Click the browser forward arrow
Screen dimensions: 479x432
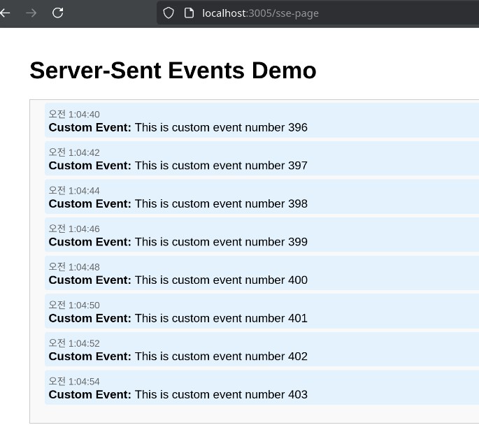tap(31, 13)
